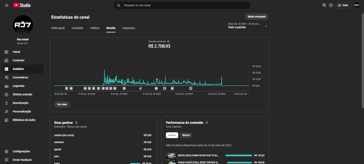364x164 pixels.
Task: Open Personalização in the sidebar
Action: pos(23,112)
